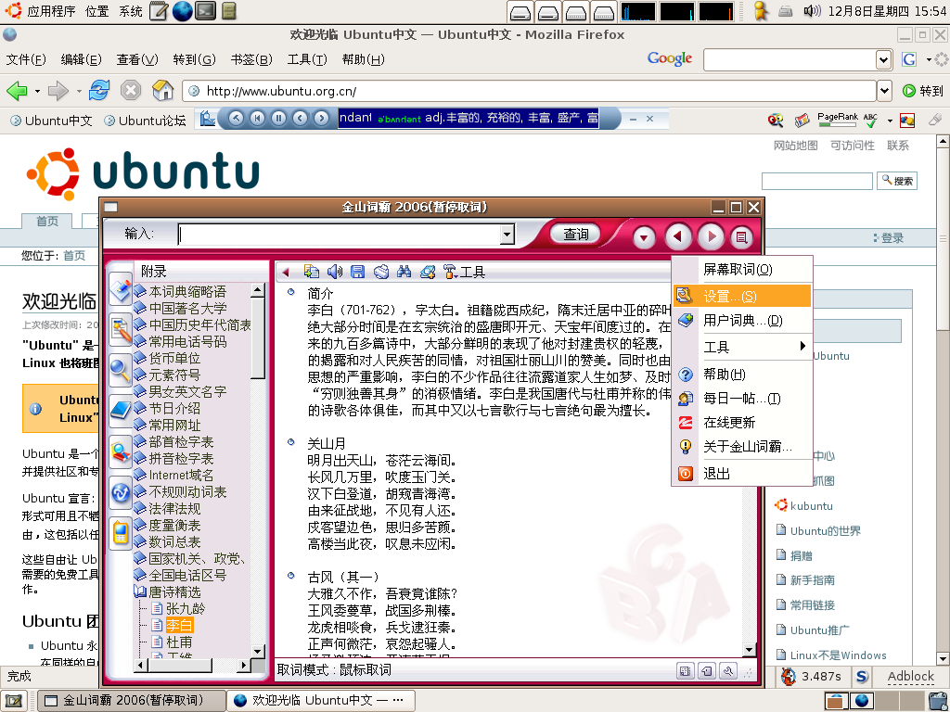Select the blue book sidebar icon

(121, 411)
